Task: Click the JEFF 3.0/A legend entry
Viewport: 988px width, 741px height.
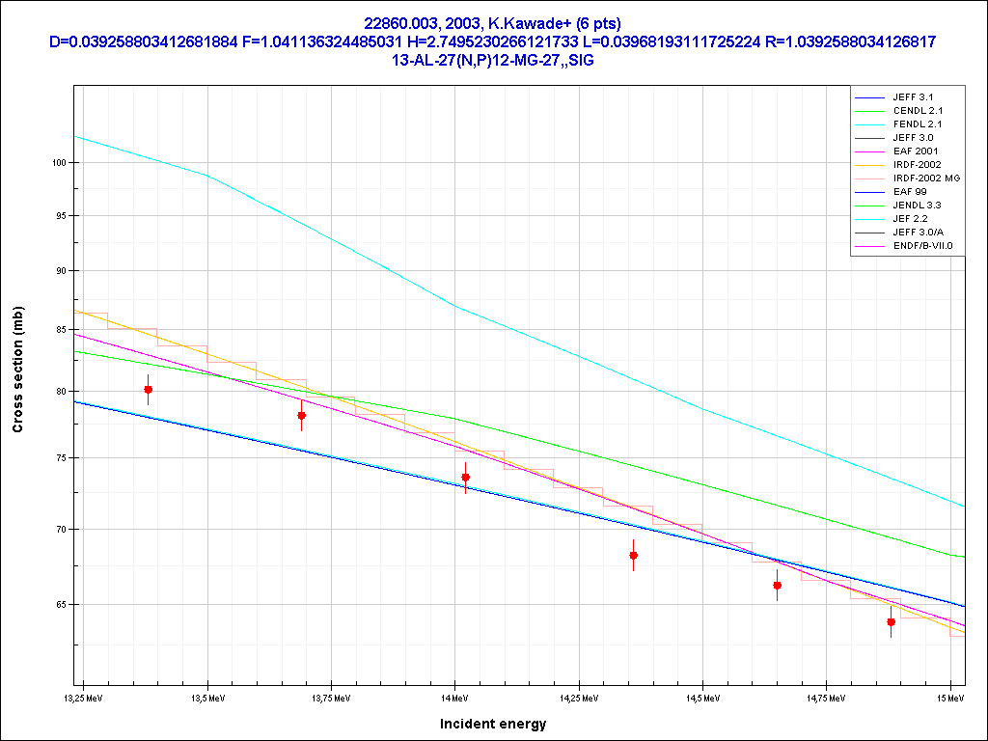Action: [919, 233]
